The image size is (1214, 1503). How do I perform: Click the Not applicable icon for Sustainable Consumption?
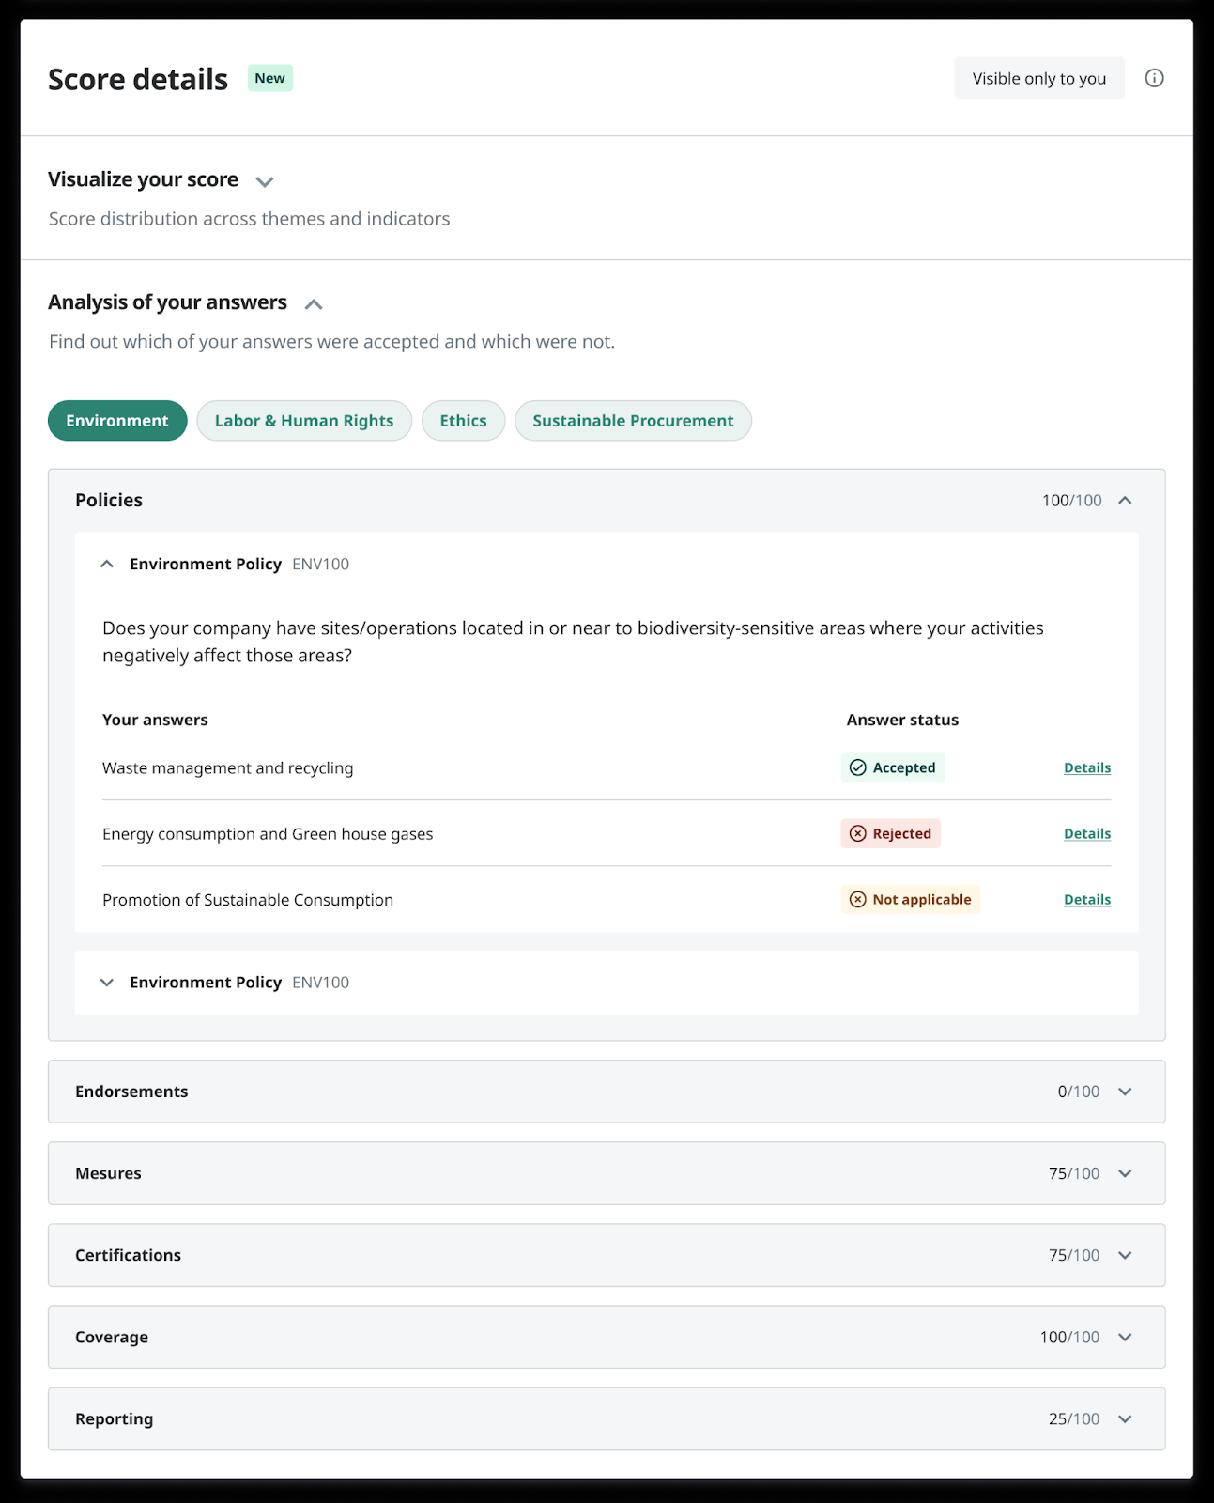(x=857, y=899)
